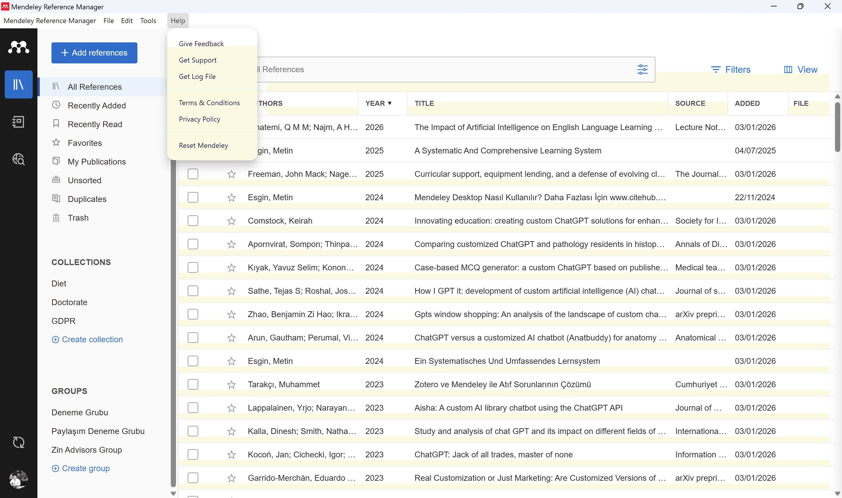Click the sync icon in sidebar
842x498 pixels.
pos(18,442)
